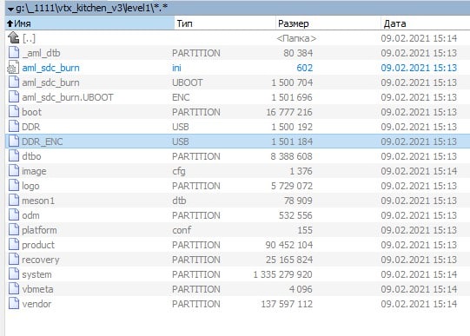Select the system file name

36,274
